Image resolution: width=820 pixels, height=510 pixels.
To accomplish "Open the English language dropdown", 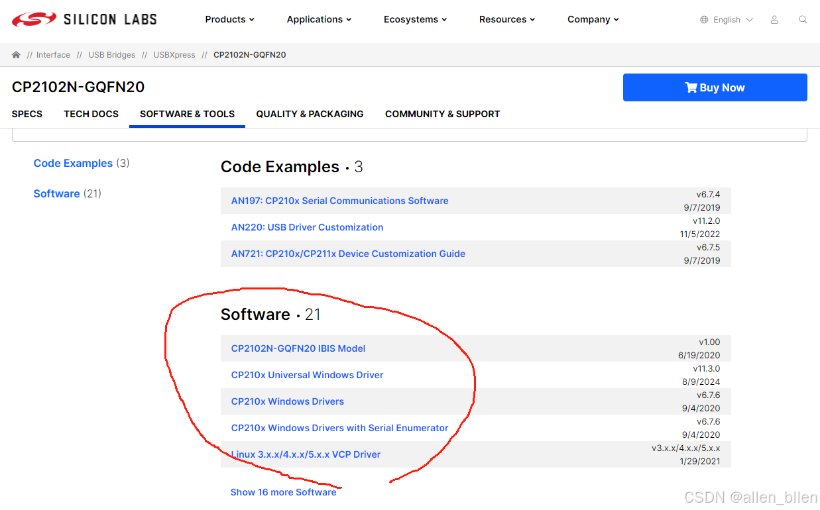I will coord(732,20).
